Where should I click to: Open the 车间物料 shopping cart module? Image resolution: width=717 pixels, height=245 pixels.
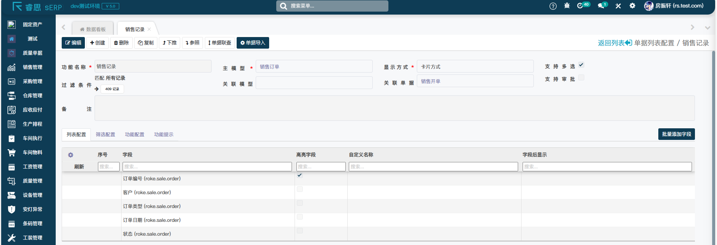point(33,153)
